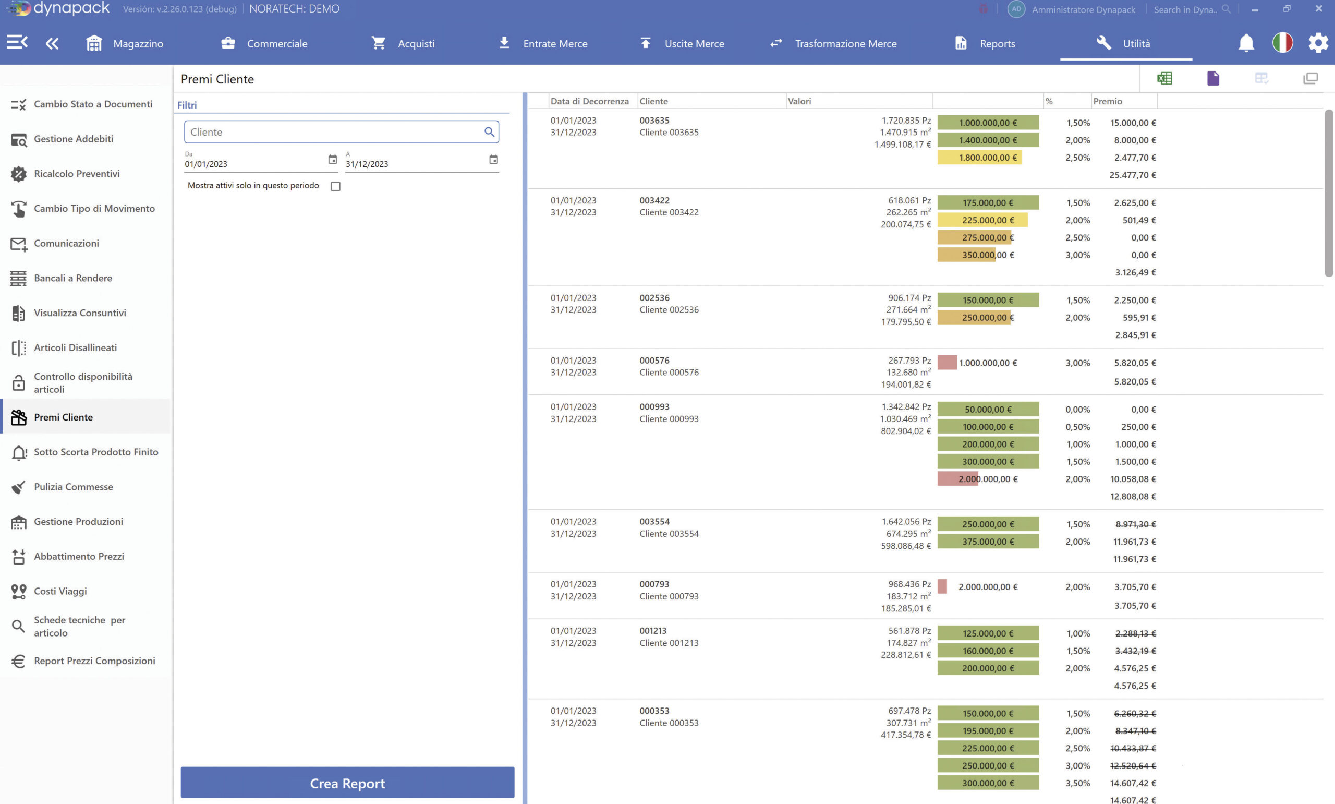Image resolution: width=1335 pixels, height=804 pixels.
Task: Click client code 000576 in the table
Action: point(654,361)
